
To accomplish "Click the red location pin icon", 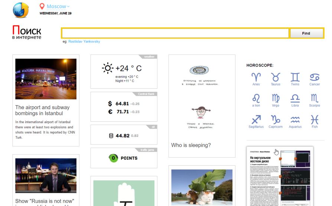I will click(x=42, y=6).
